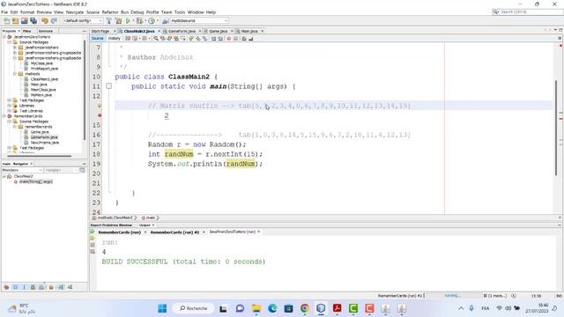Open the mydatasource dropdown in toolbar

[x=200, y=21]
